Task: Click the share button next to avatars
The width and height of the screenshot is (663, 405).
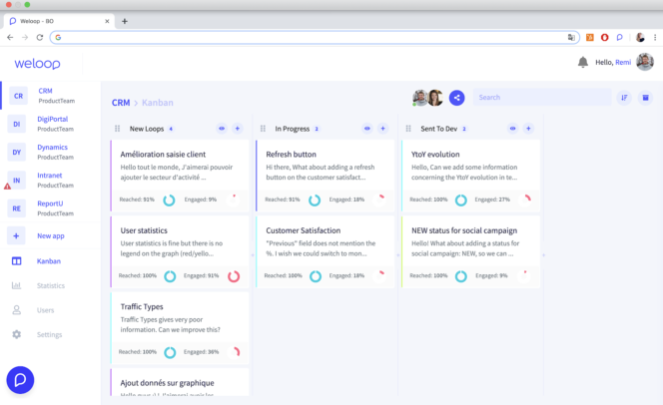Action: (x=456, y=98)
